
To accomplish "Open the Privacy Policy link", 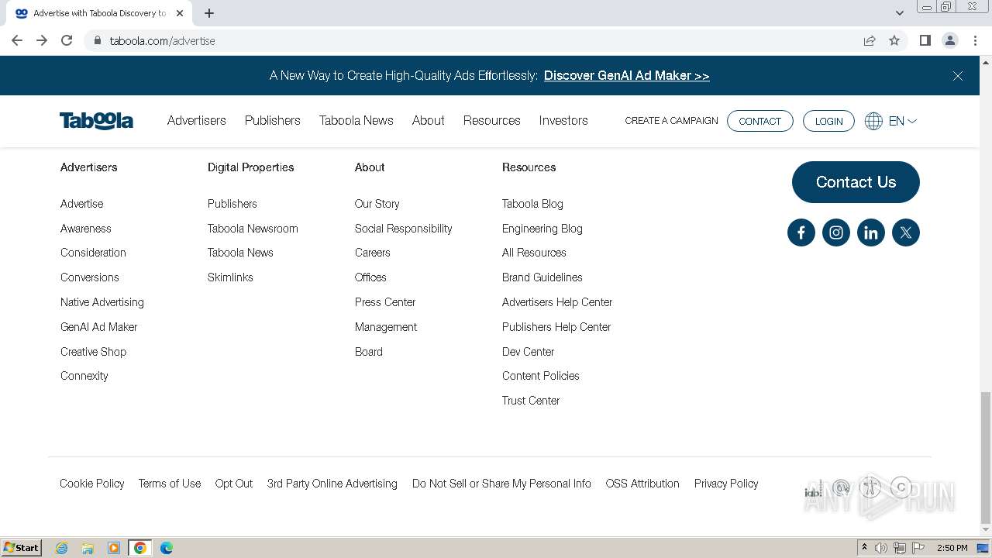I will pos(726,484).
